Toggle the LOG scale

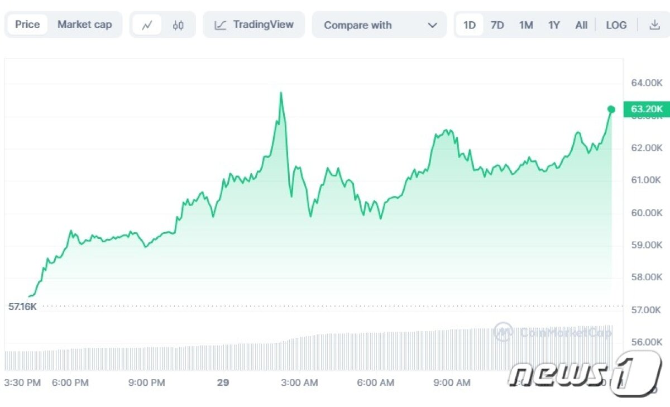616,25
